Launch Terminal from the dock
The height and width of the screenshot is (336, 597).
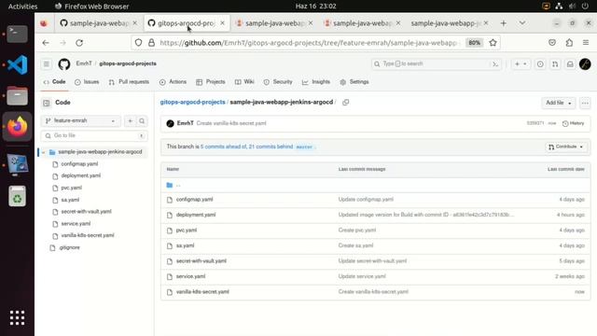tap(17, 34)
